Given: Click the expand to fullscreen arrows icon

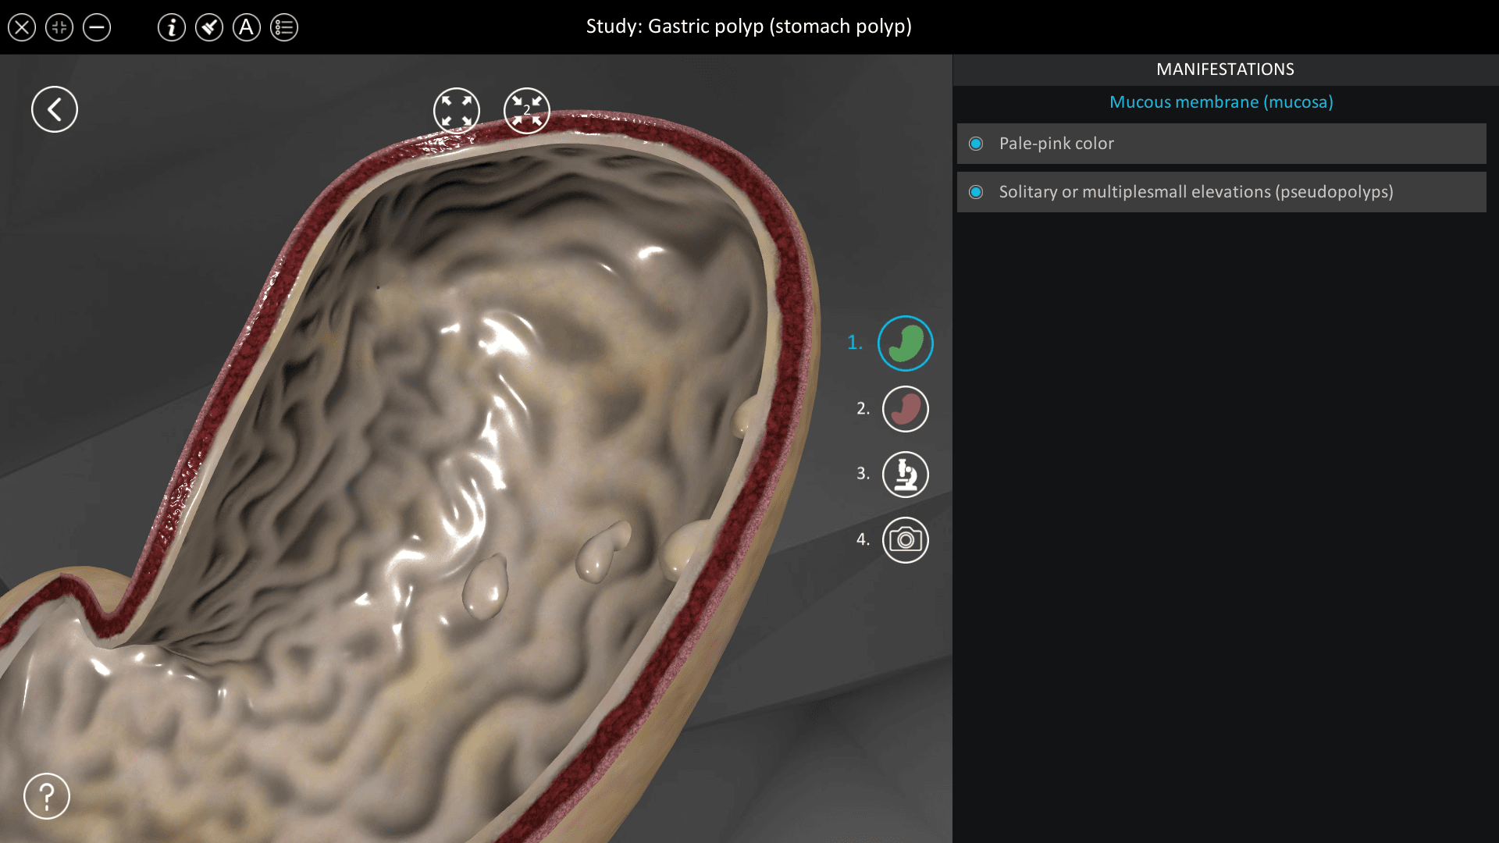Looking at the screenshot, I should pos(457,111).
